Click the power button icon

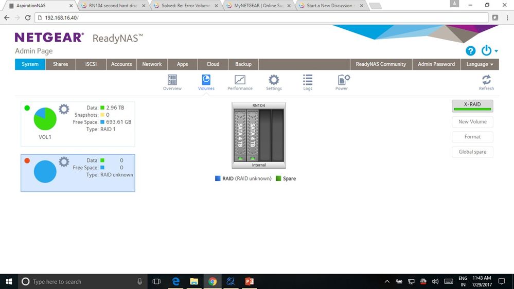(486, 50)
